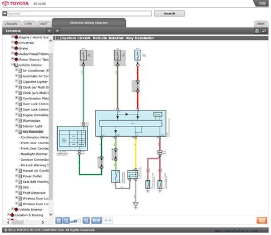Click the Illumination document icon
The width and height of the screenshot is (271, 235).
point(20,121)
